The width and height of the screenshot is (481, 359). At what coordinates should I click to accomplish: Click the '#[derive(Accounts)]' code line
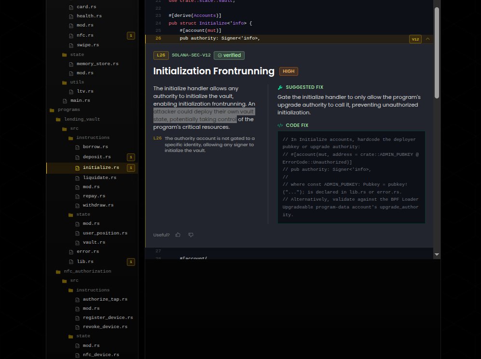click(195, 15)
